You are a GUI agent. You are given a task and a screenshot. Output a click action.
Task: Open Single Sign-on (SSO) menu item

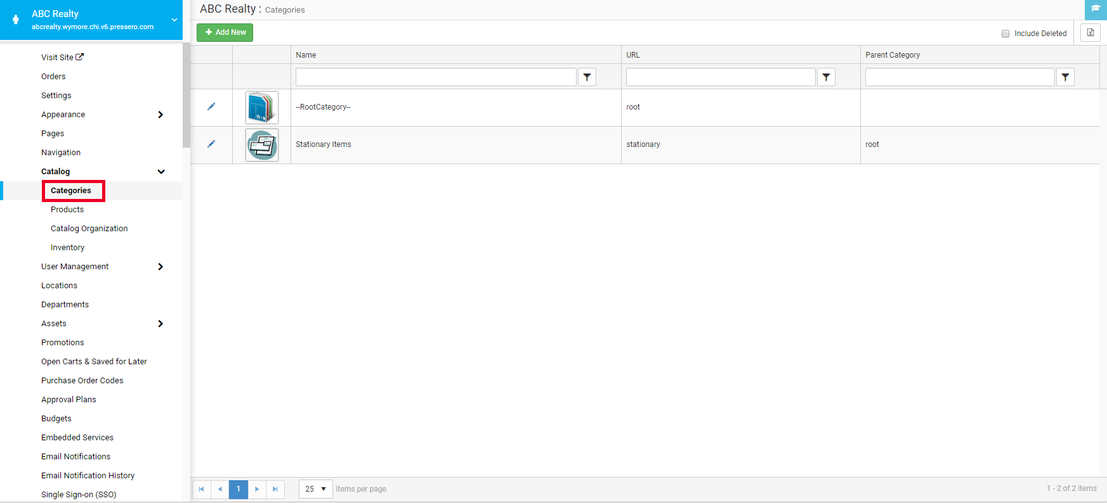click(x=79, y=495)
